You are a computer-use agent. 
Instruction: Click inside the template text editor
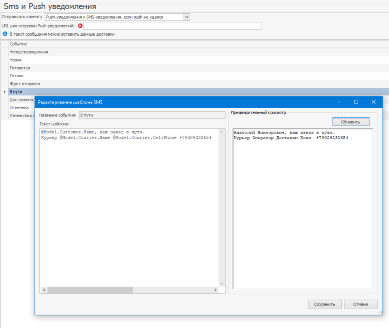point(130,202)
